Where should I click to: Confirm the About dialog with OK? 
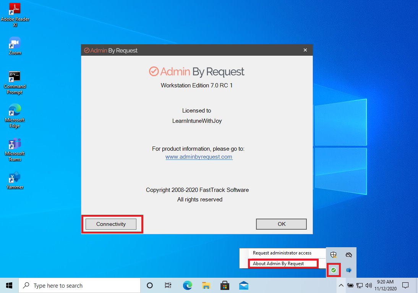[x=281, y=224]
